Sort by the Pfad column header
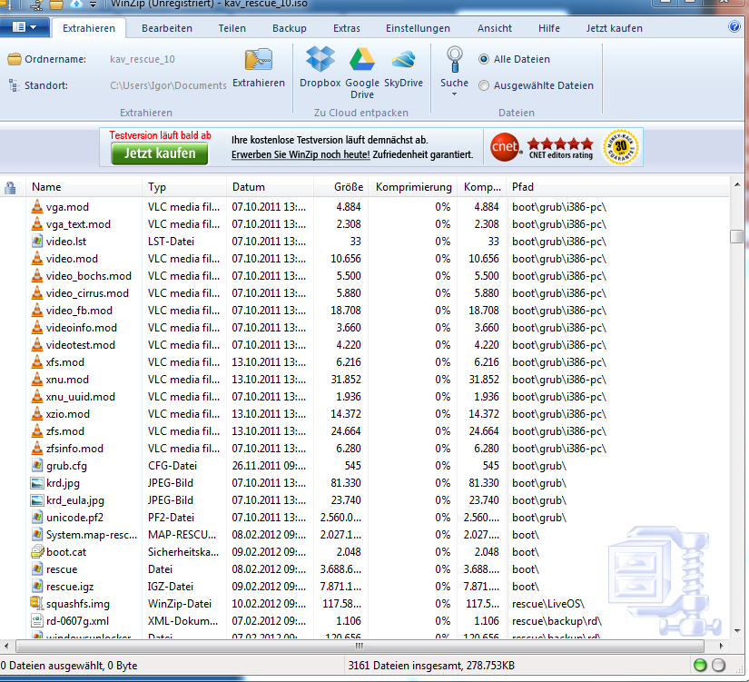 point(617,187)
